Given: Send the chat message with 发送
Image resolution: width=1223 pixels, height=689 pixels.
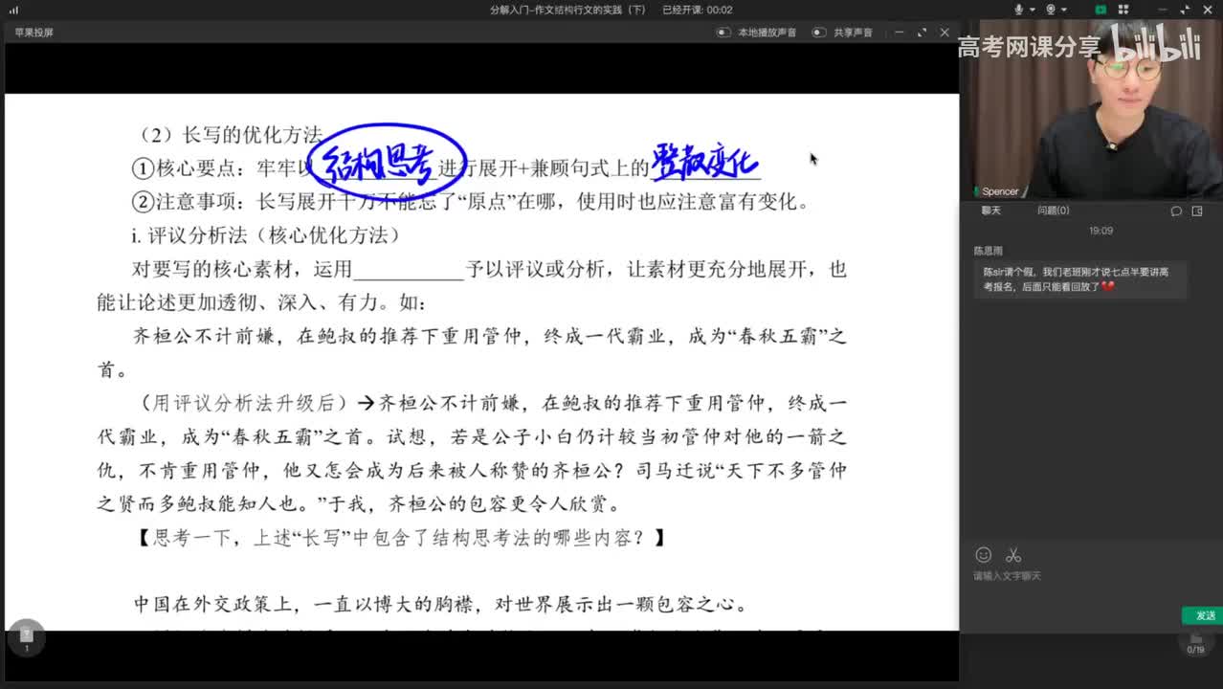Looking at the screenshot, I should pyautogui.click(x=1203, y=615).
